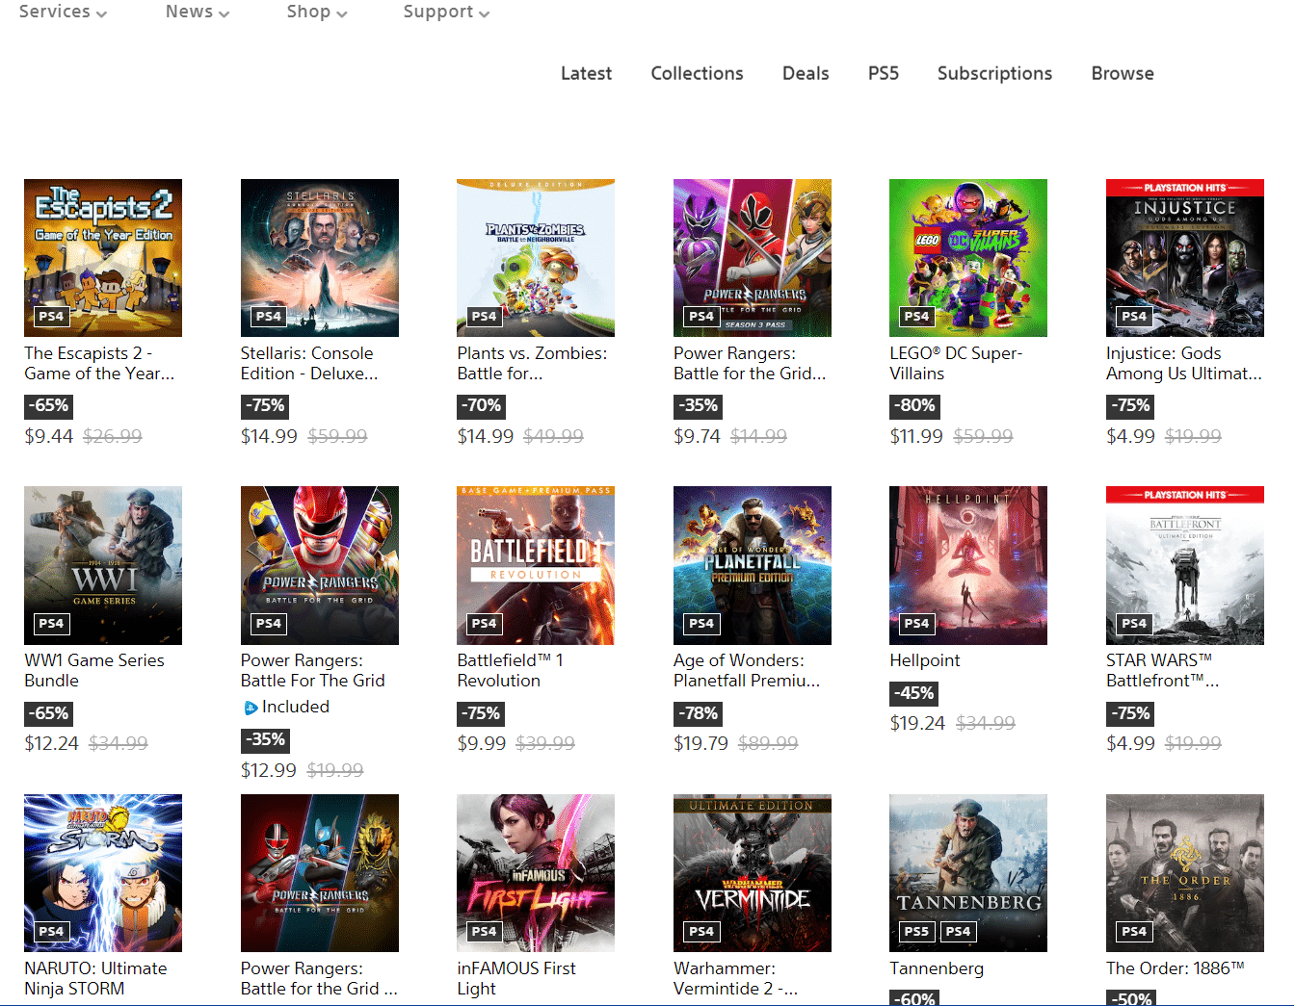Open the Shop dropdown

coord(316,13)
